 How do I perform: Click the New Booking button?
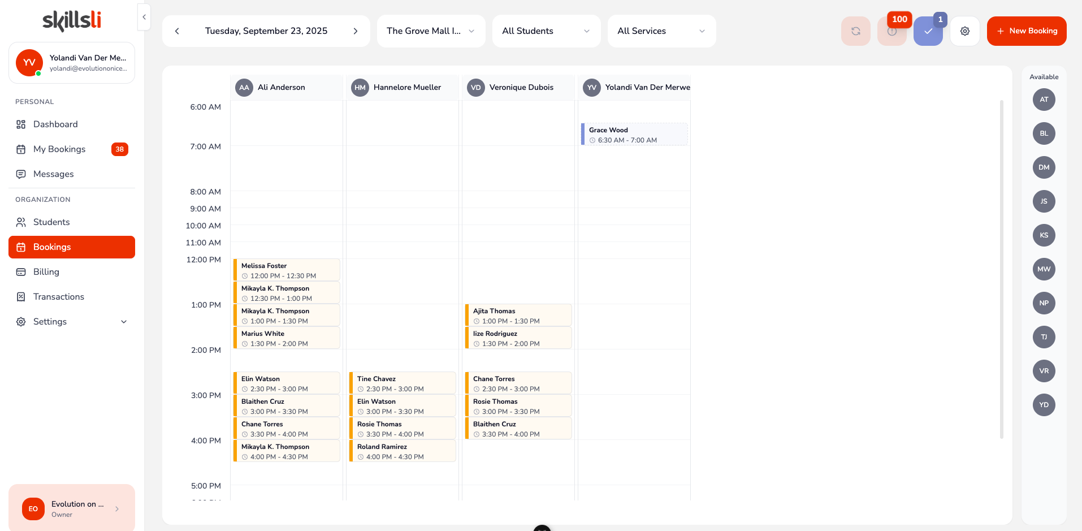coord(1026,31)
